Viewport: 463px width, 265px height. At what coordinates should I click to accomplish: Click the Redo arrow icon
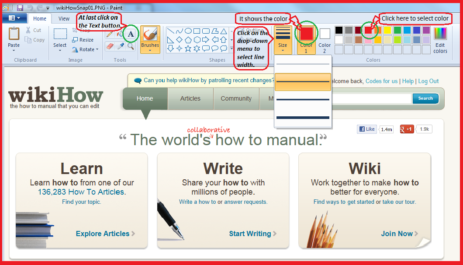(40, 8)
